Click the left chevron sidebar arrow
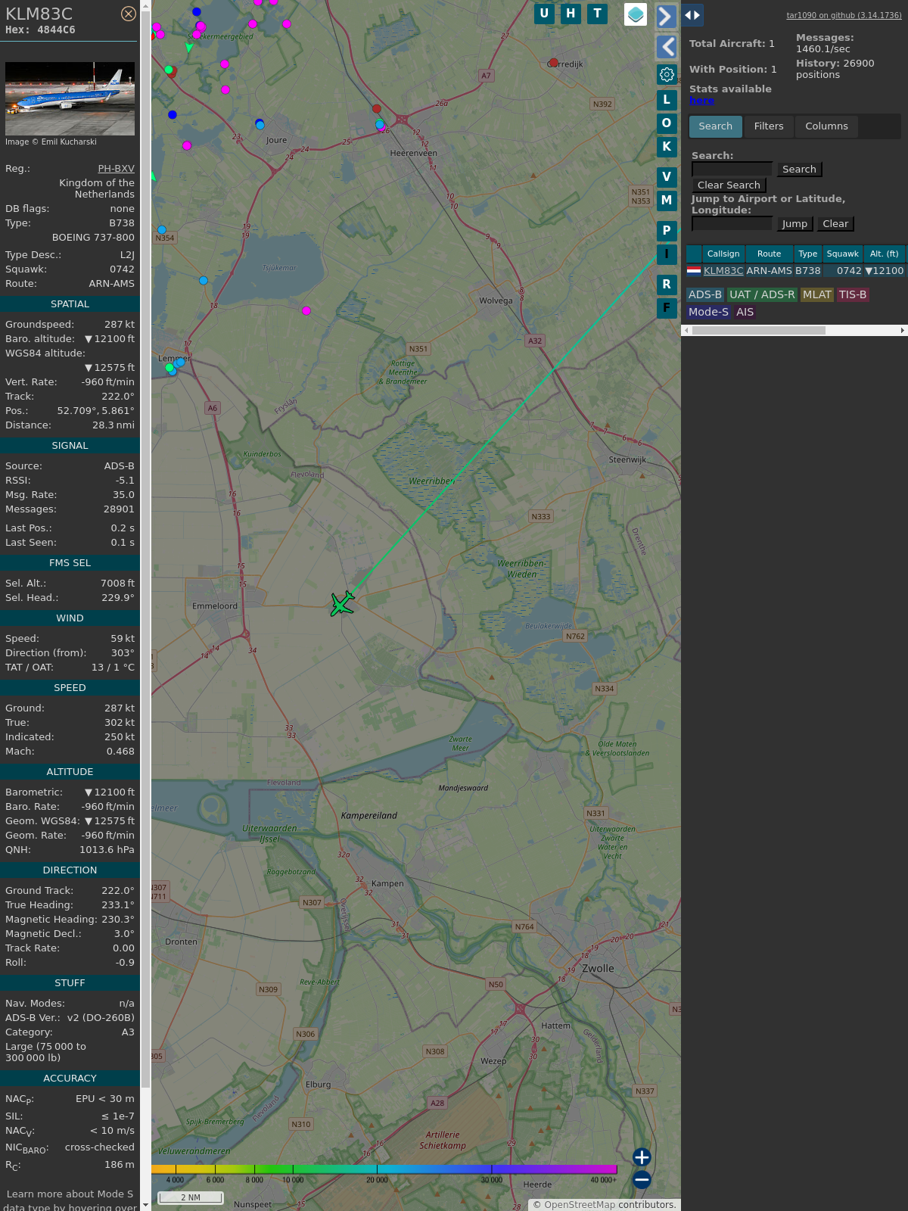Viewport: 908px width, 1211px height. pos(666,47)
